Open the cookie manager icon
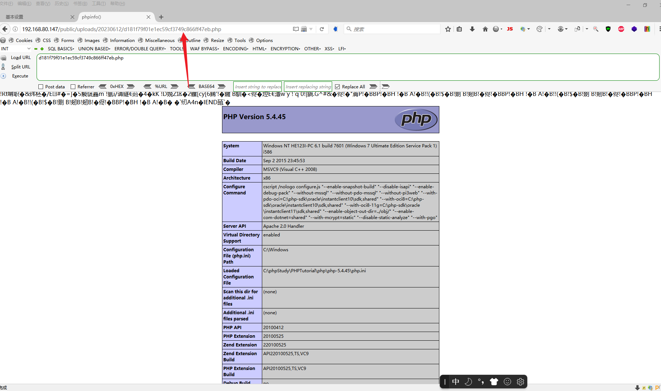Viewport: 661px width, 391px height. tap(540, 29)
